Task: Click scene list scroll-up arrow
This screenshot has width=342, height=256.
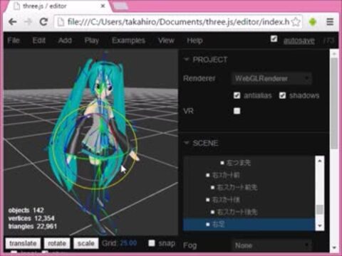Action: [320, 161]
